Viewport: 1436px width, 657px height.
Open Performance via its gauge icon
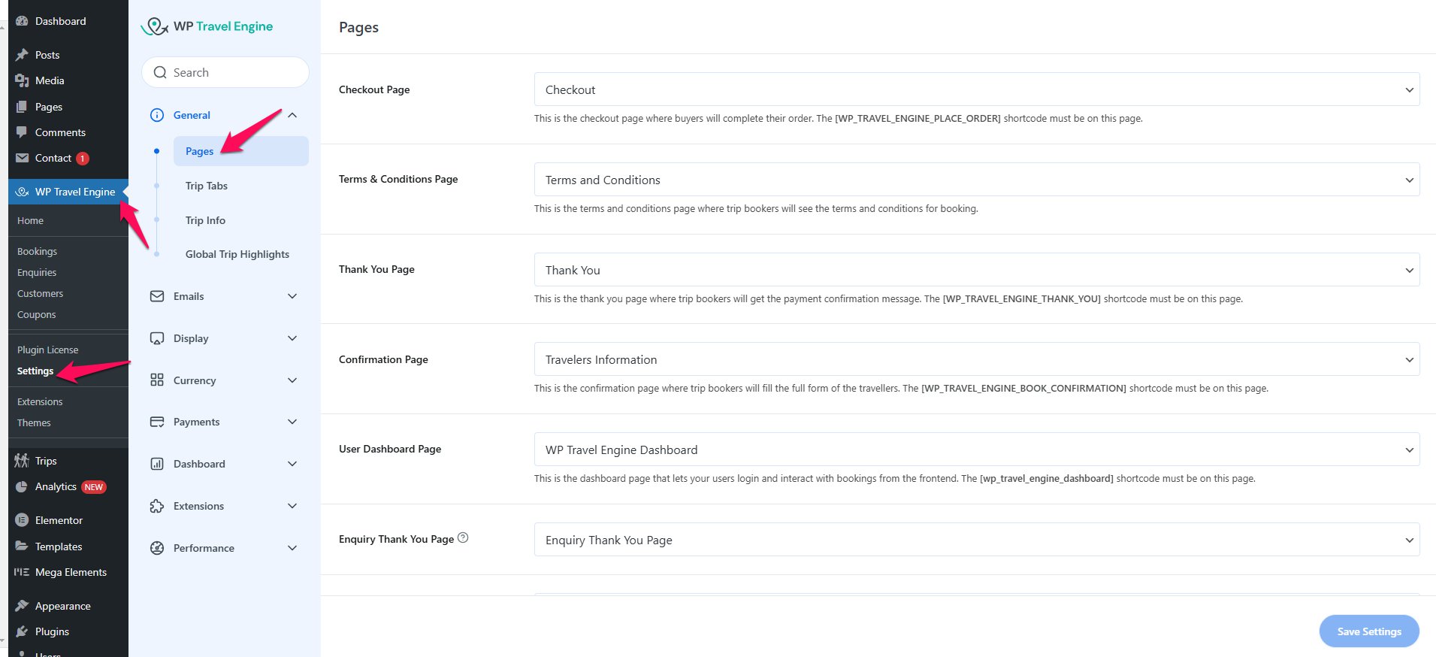[x=156, y=548]
